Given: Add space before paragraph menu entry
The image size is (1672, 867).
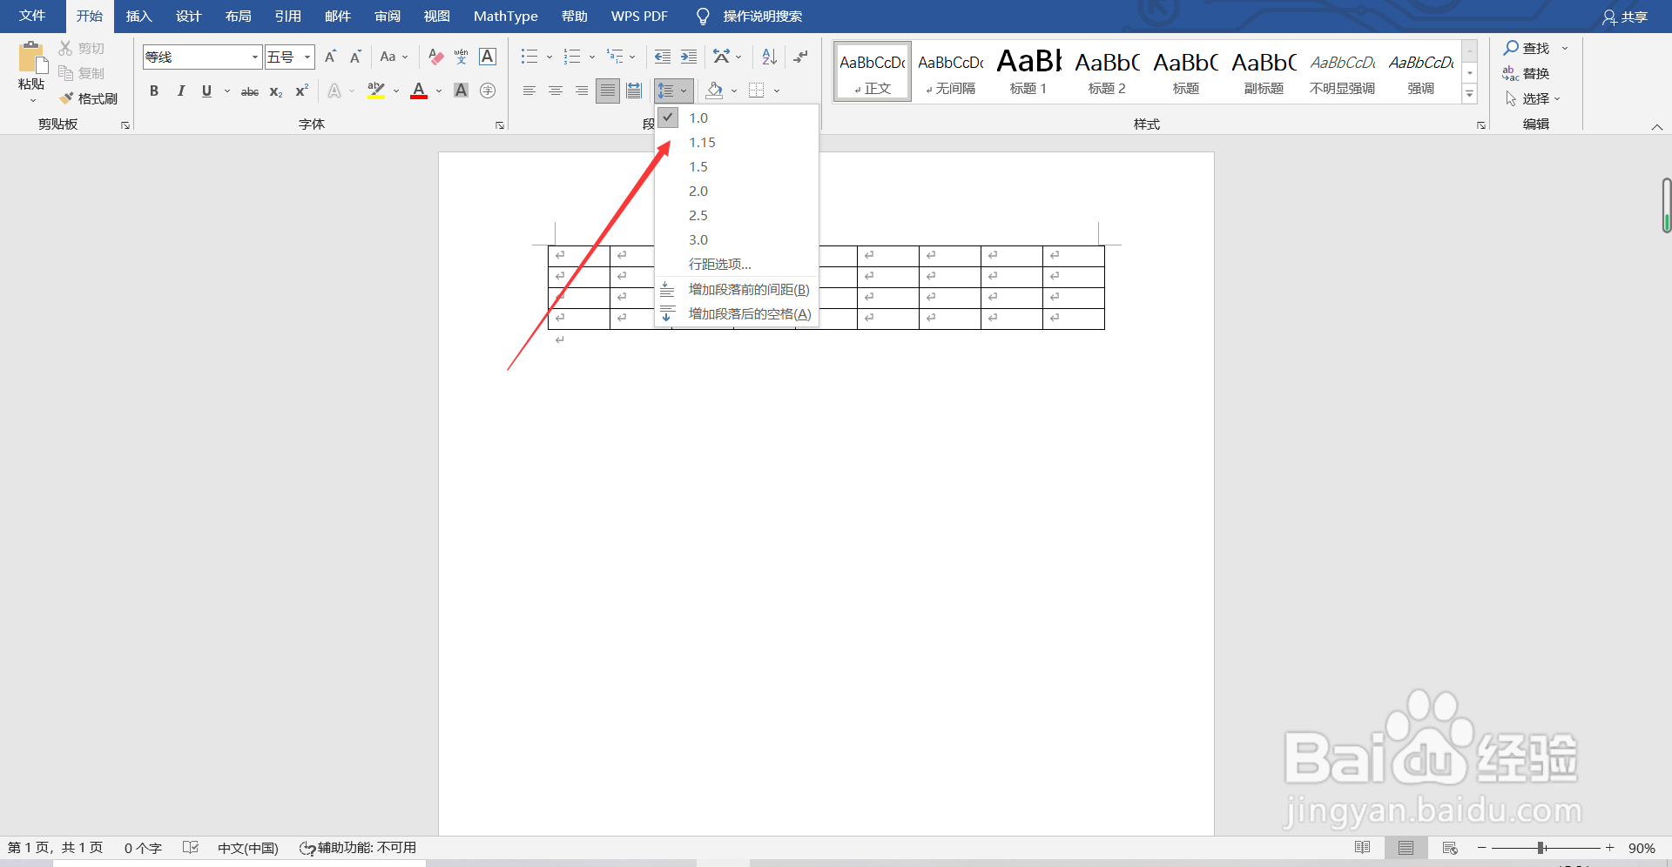Looking at the screenshot, I should 737,289.
